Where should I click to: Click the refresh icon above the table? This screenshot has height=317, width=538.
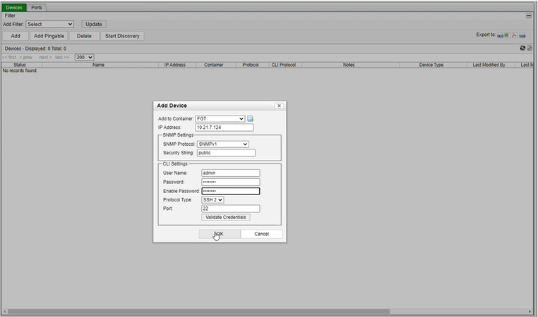pyautogui.click(x=522, y=48)
